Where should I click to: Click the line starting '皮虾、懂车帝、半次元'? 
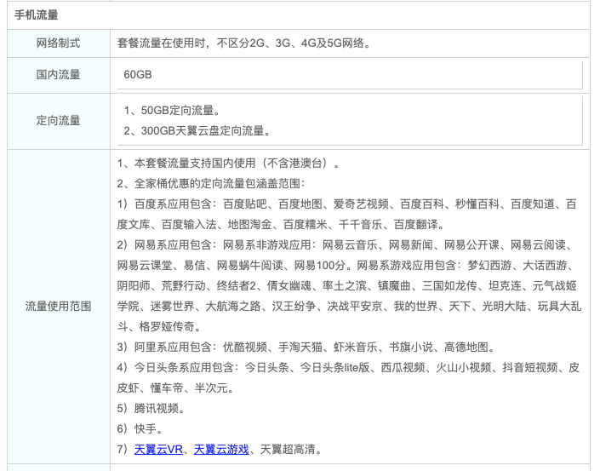(x=175, y=388)
